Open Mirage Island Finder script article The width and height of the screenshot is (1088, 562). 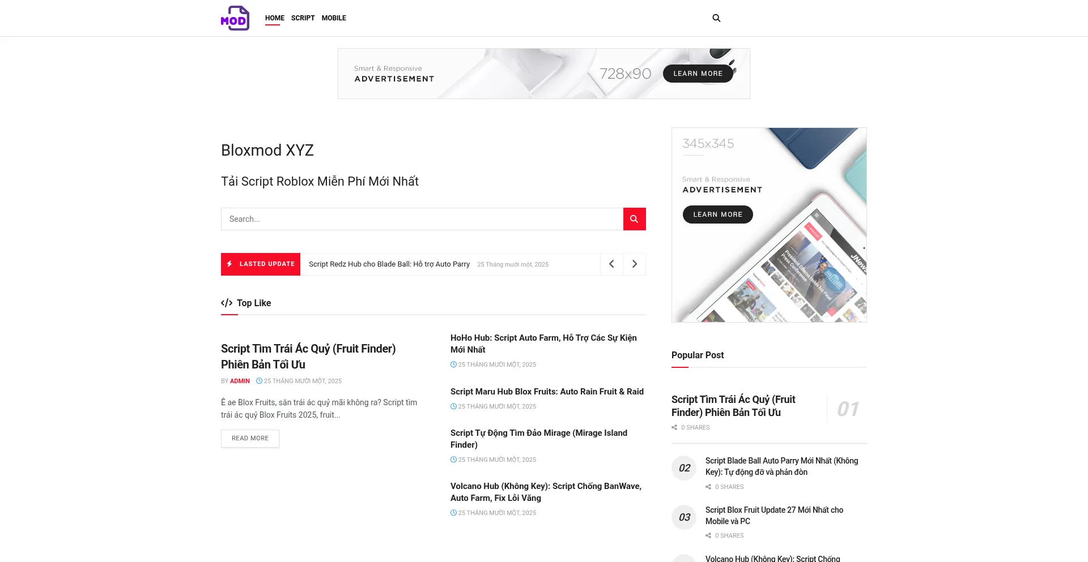point(539,439)
